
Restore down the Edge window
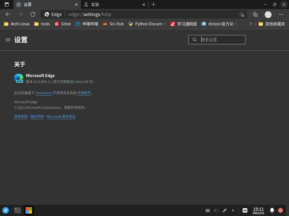tap(275, 4)
